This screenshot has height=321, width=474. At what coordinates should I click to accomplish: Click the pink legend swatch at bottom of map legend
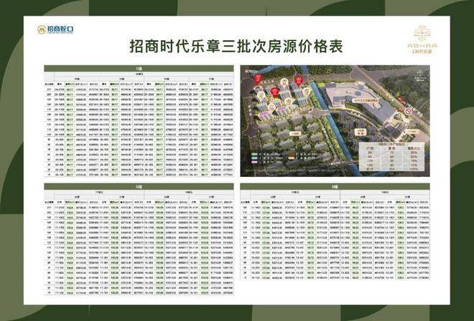point(254,162)
